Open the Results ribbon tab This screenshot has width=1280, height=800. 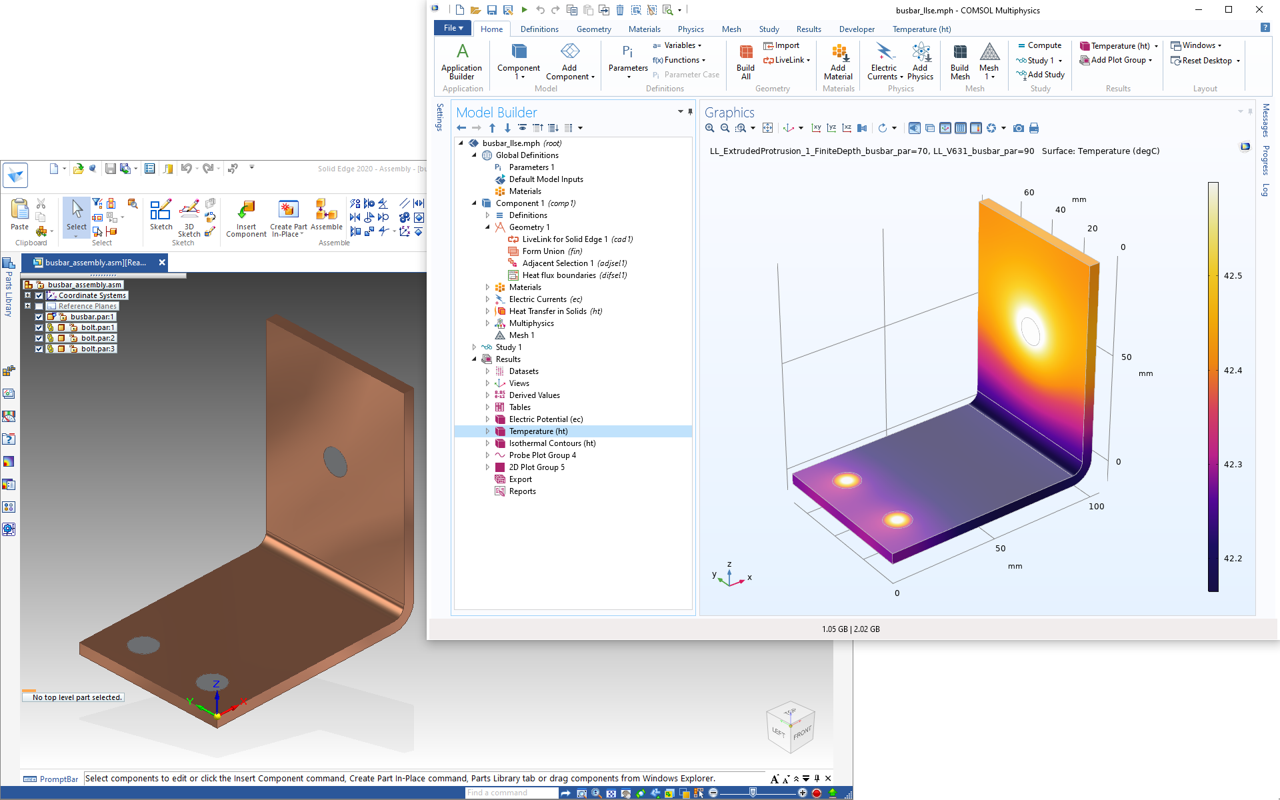808,29
